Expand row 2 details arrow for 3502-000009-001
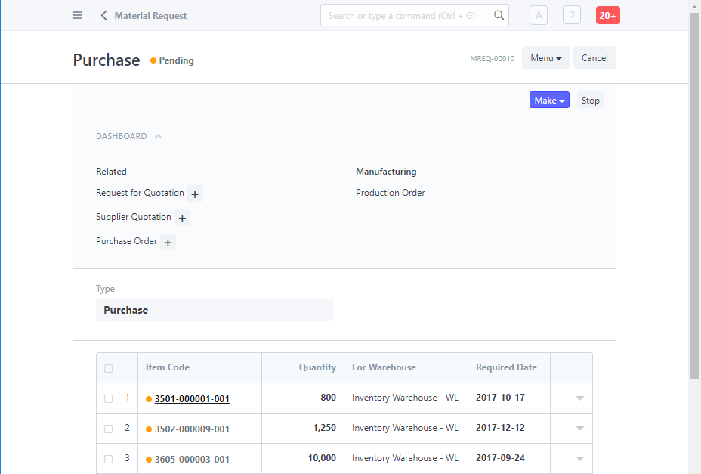The width and height of the screenshot is (701, 474). [580, 429]
